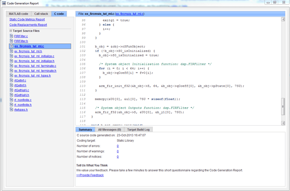Viewport: 290px width, 191px height.
Task: Open ex_fircmsis_tut_ml_initialize.c source file
Action: coord(34,56)
